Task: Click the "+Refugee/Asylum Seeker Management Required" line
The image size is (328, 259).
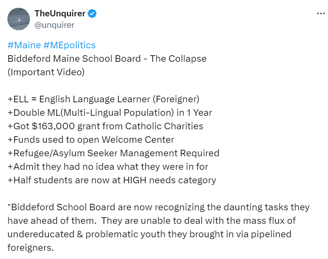Action: [113, 153]
